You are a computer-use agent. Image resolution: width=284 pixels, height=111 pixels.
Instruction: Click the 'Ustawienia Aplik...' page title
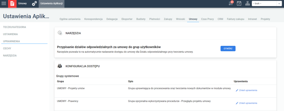(x=26, y=16)
